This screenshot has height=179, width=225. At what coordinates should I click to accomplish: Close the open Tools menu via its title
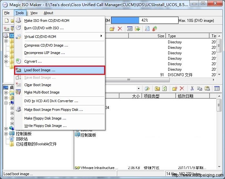coord(20,13)
